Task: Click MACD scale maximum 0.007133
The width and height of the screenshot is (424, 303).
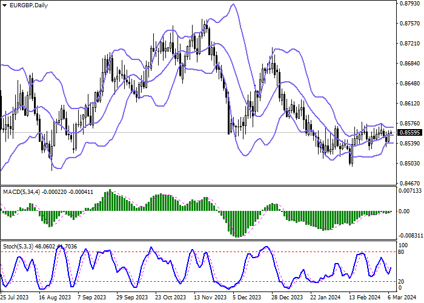Action: pos(410,191)
